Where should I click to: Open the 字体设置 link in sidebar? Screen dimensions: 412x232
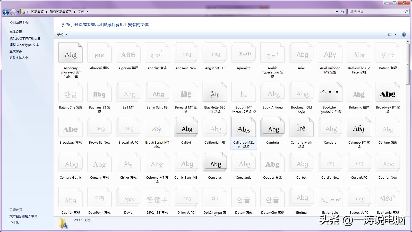(16, 32)
